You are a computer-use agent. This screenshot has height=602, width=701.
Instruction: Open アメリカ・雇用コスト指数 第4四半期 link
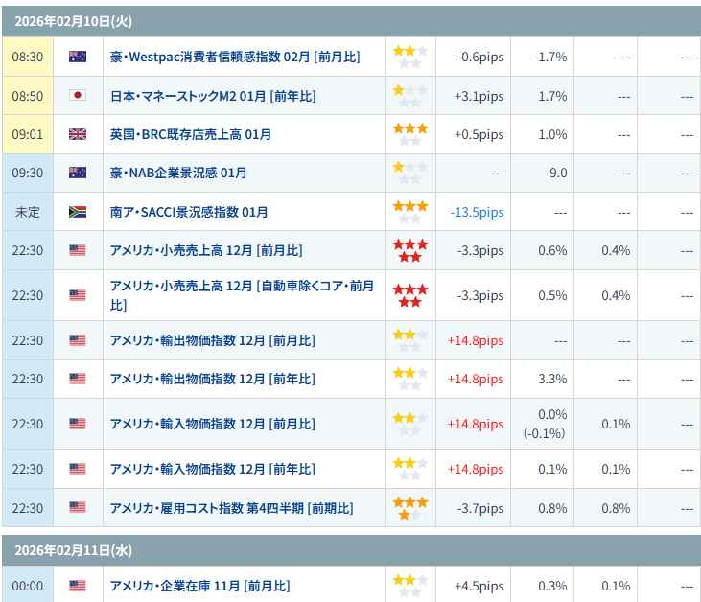[231, 508]
